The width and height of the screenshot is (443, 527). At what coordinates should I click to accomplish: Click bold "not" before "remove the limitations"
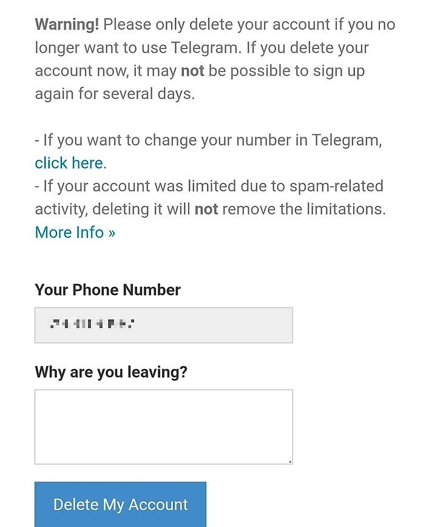click(206, 209)
